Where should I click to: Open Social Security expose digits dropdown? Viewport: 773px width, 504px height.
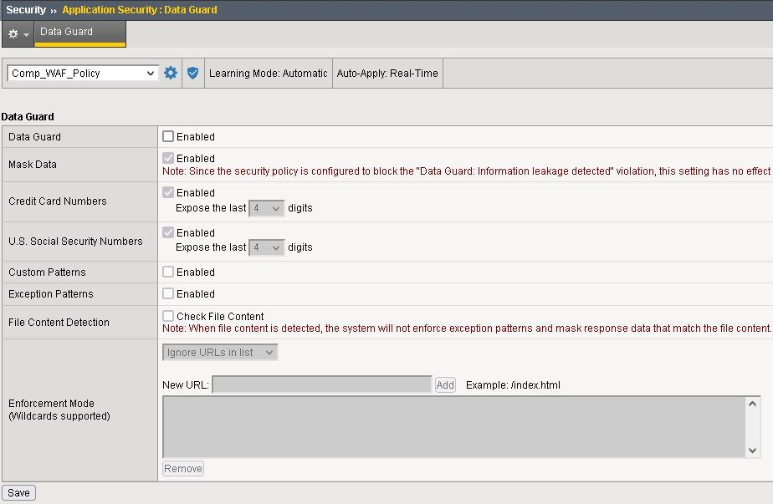click(x=267, y=247)
